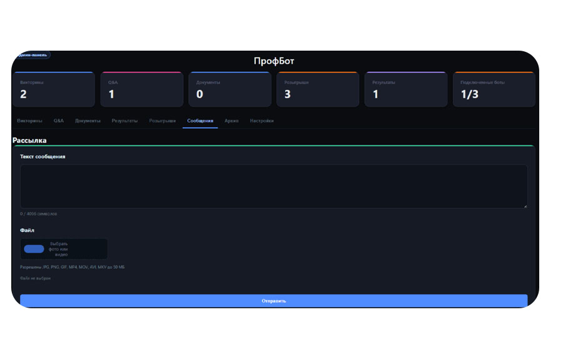Open the Викторины tab
The height and width of the screenshot is (352, 563).
[29, 121]
